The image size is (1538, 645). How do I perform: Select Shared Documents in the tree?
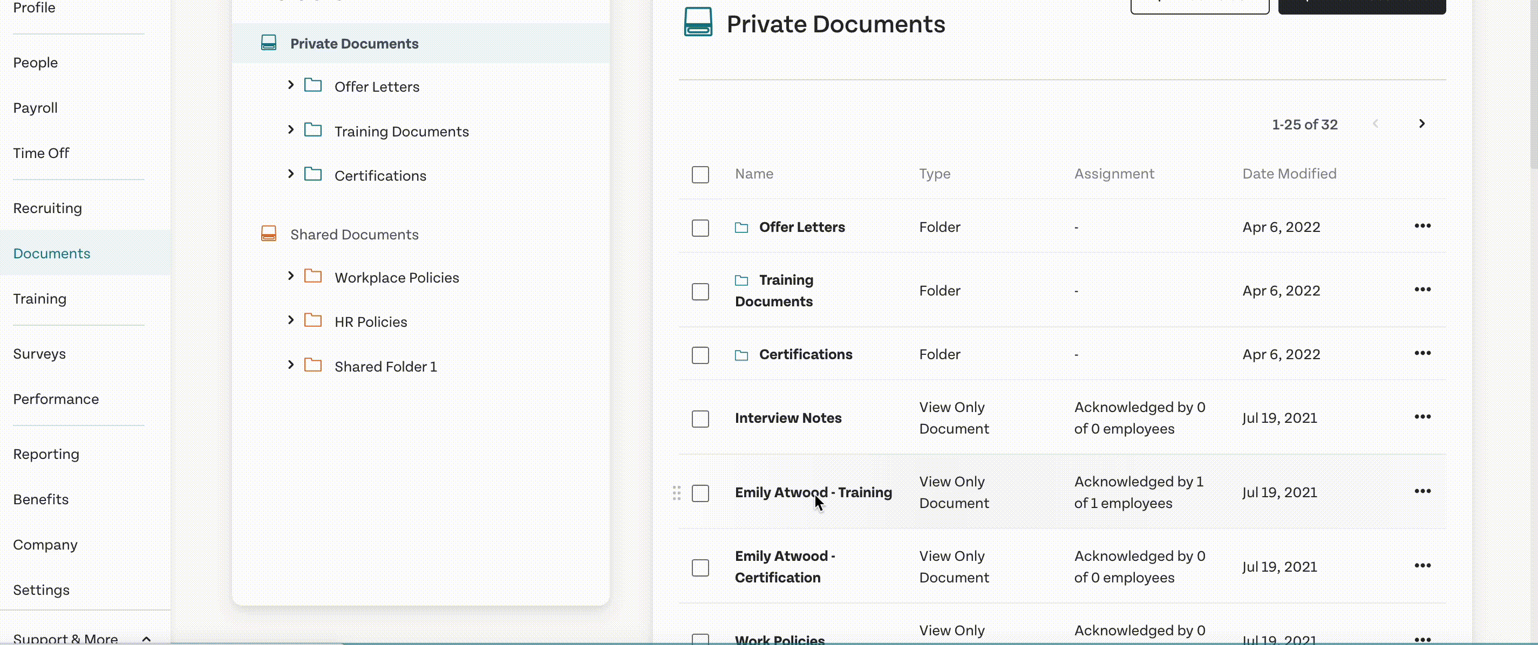(354, 235)
